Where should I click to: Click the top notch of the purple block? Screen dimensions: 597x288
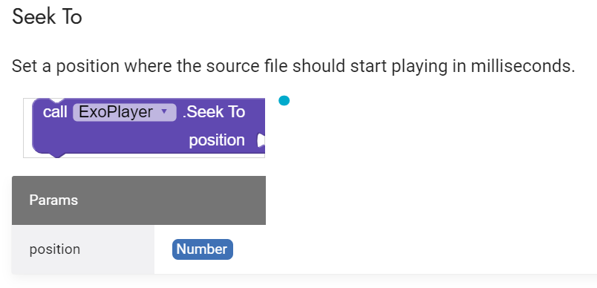(x=56, y=100)
